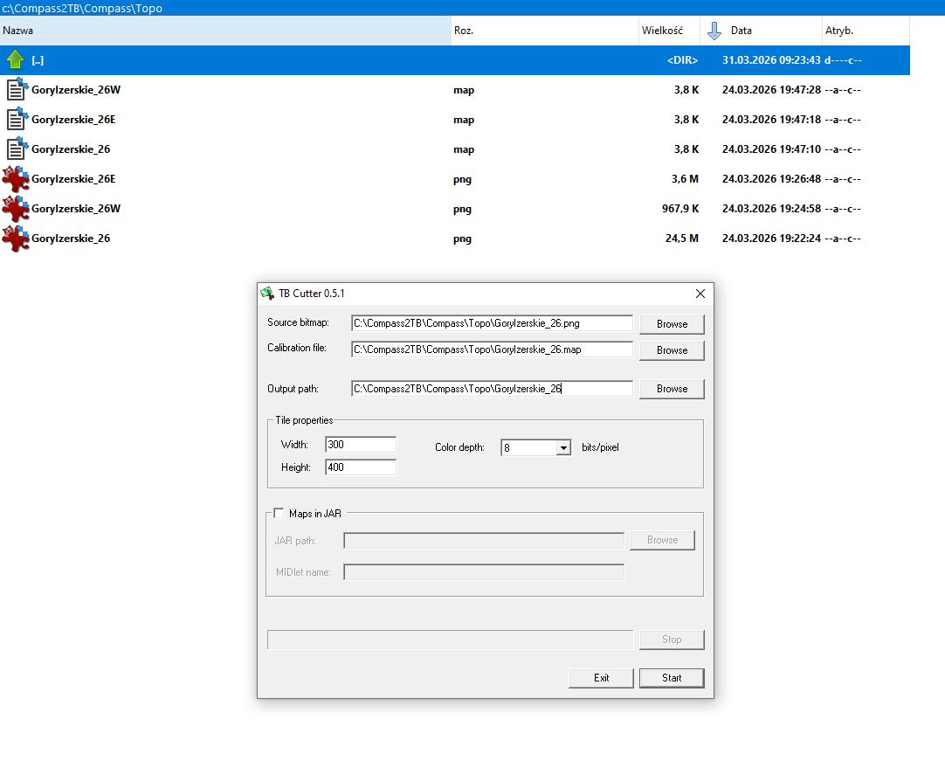Select the Gorylzerskie_26E png image icon
Viewport: 945px width, 761px height.
click(x=16, y=179)
